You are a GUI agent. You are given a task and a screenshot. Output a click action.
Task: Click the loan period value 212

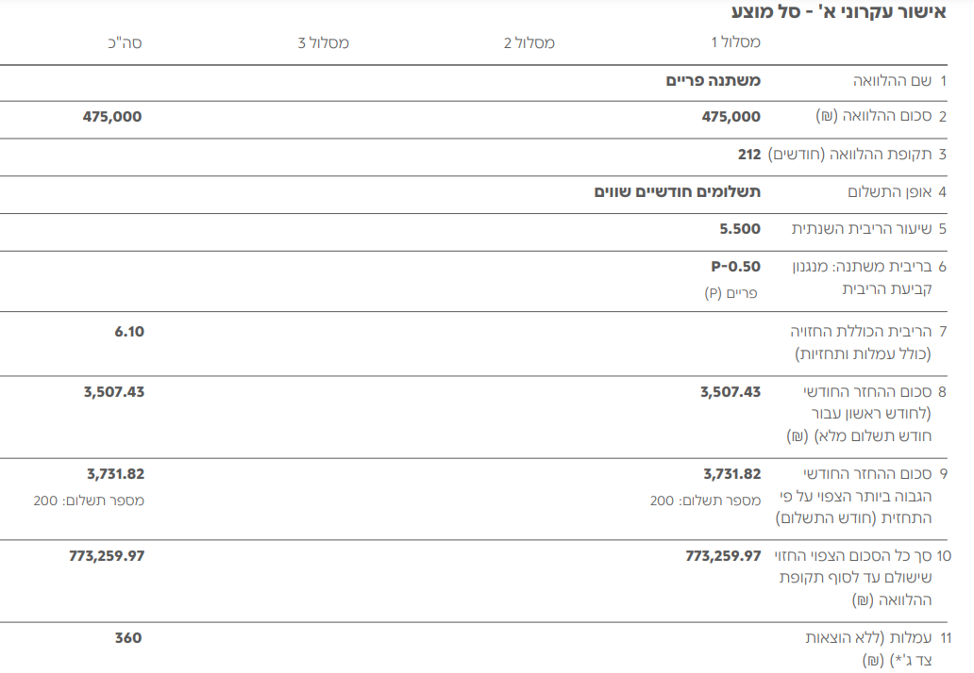coord(749,154)
